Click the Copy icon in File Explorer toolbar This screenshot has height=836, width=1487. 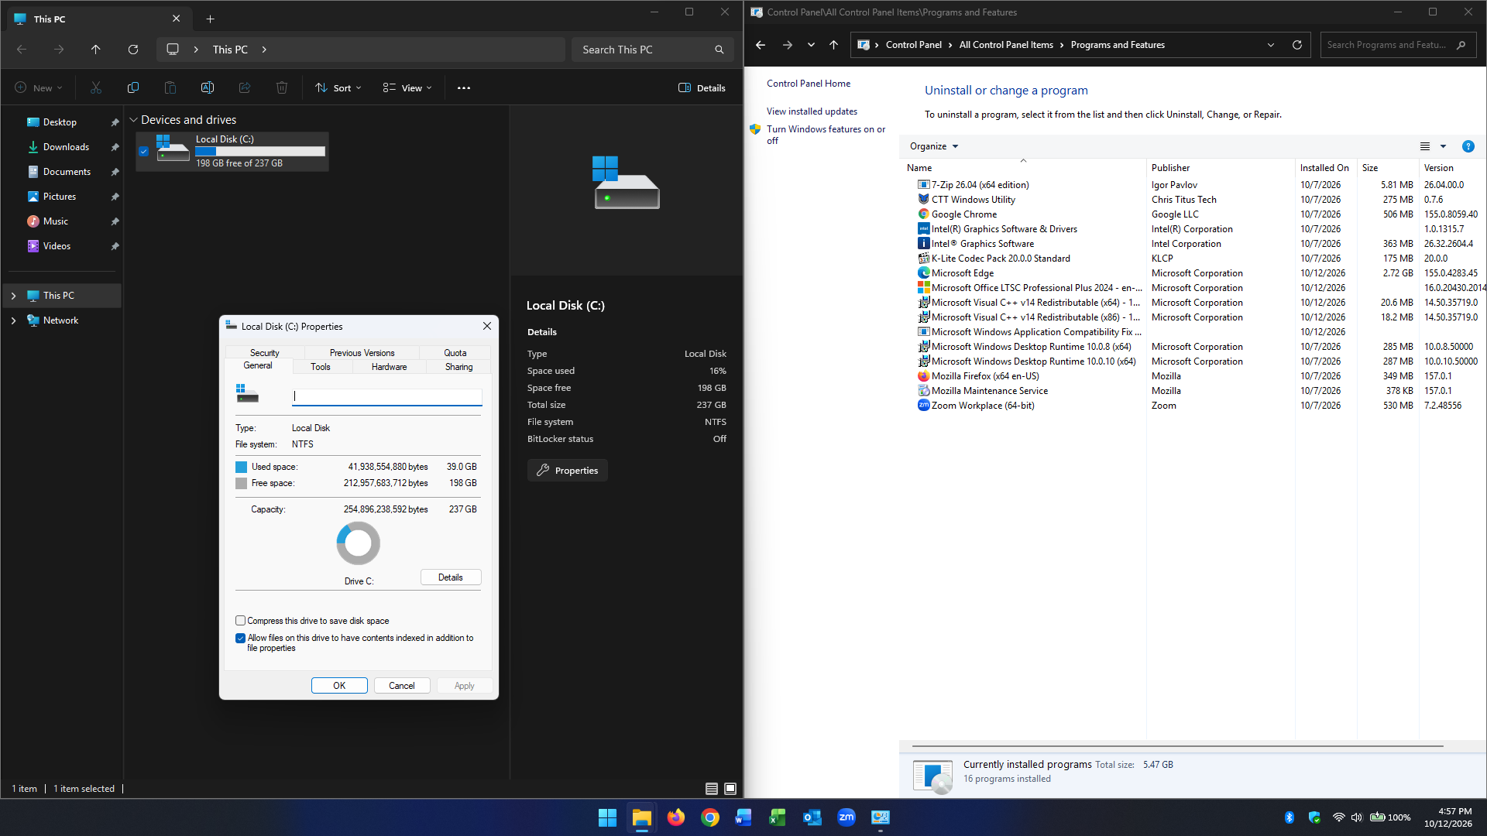click(133, 87)
